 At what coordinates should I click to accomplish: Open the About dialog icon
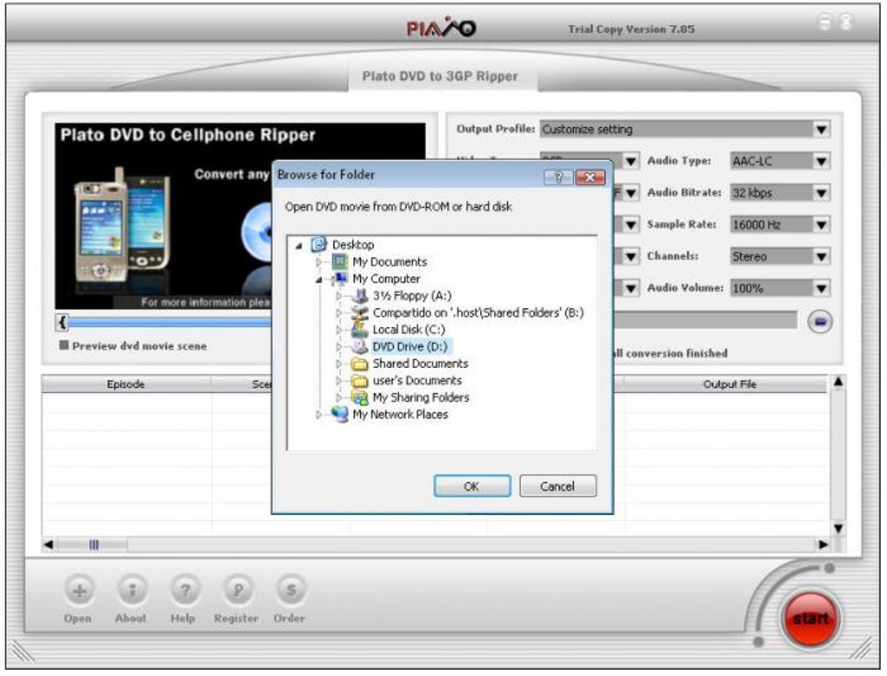point(132,591)
